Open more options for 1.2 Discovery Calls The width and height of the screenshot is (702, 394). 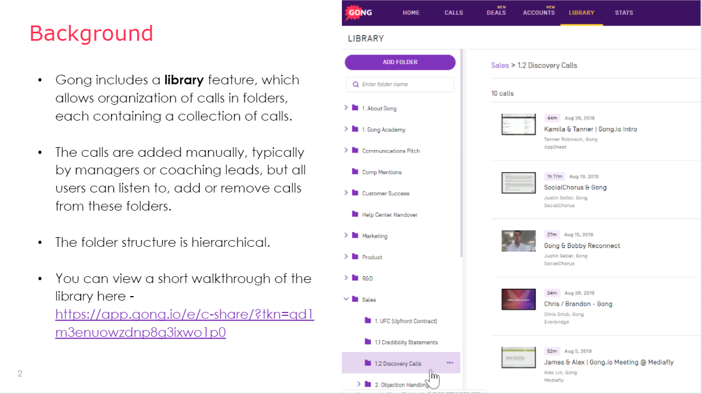(450, 363)
